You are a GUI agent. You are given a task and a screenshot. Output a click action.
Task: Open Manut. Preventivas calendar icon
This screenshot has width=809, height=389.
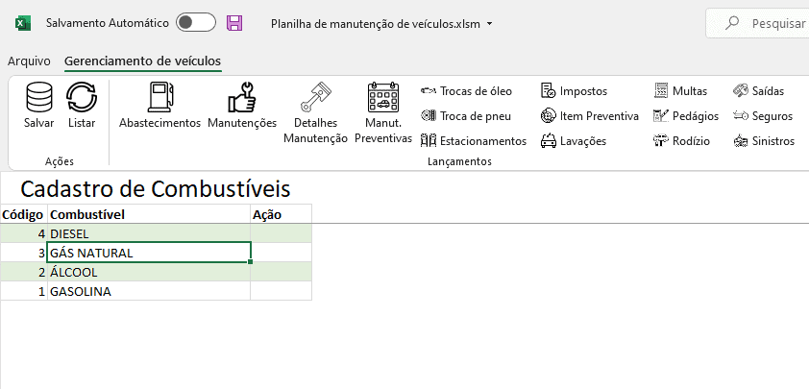(382, 97)
